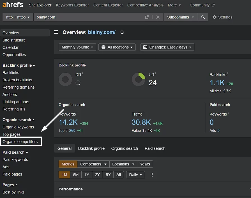Open the http + https protocol dropdown

point(18,17)
